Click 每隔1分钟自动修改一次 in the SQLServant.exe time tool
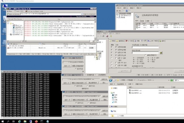The image size is (184, 123). pos(80,114)
